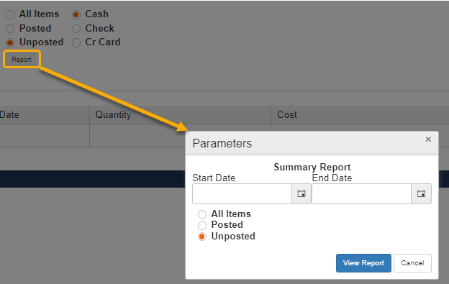Select All Items in Parameters dialog

coord(202,214)
